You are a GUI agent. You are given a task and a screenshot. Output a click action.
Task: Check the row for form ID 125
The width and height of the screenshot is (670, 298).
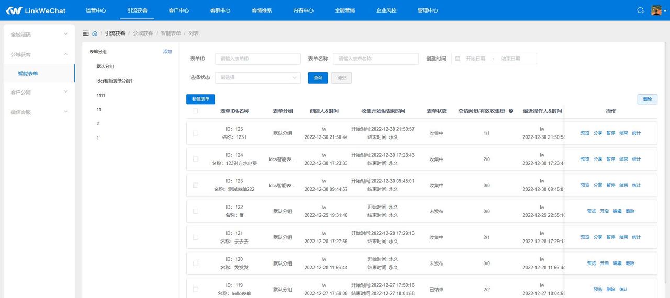point(196,133)
